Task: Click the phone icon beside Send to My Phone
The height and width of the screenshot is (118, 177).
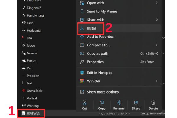Action: 82,12
